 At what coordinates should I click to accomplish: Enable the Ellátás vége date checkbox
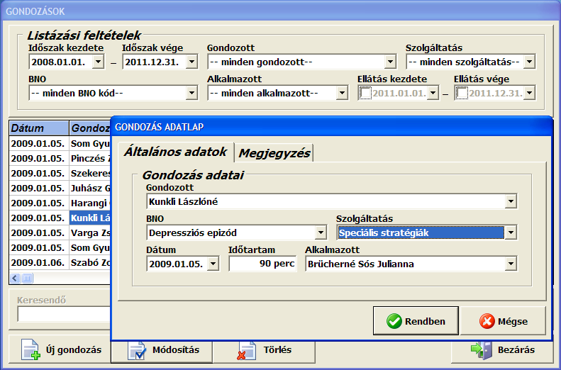coord(461,93)
